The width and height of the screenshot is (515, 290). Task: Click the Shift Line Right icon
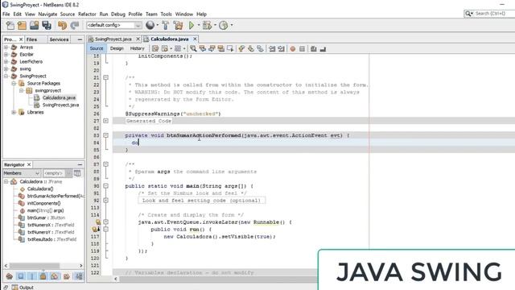coord(281,48)
